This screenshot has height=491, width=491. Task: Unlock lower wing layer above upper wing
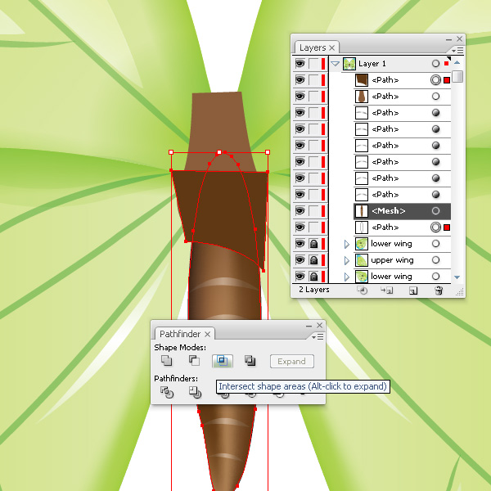[313, 244]
